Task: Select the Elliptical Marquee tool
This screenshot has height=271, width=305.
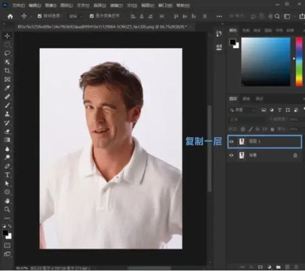Action: tap(7, 45)
